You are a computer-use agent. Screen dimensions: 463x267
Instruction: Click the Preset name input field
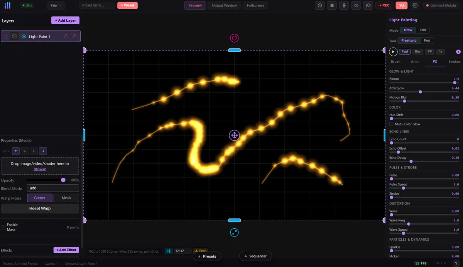pos(97,5)
